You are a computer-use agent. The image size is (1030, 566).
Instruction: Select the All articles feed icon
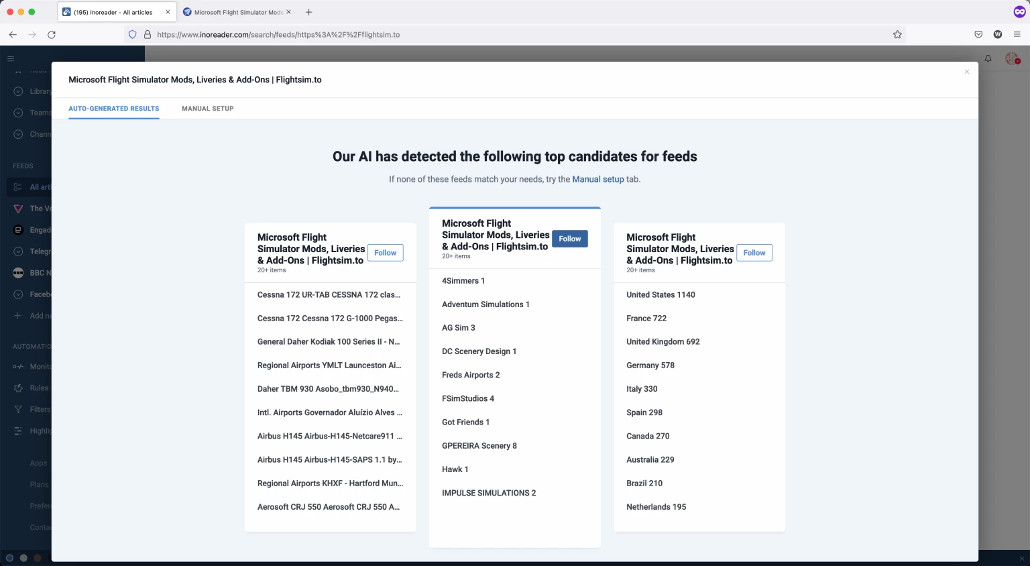(17, 186)
